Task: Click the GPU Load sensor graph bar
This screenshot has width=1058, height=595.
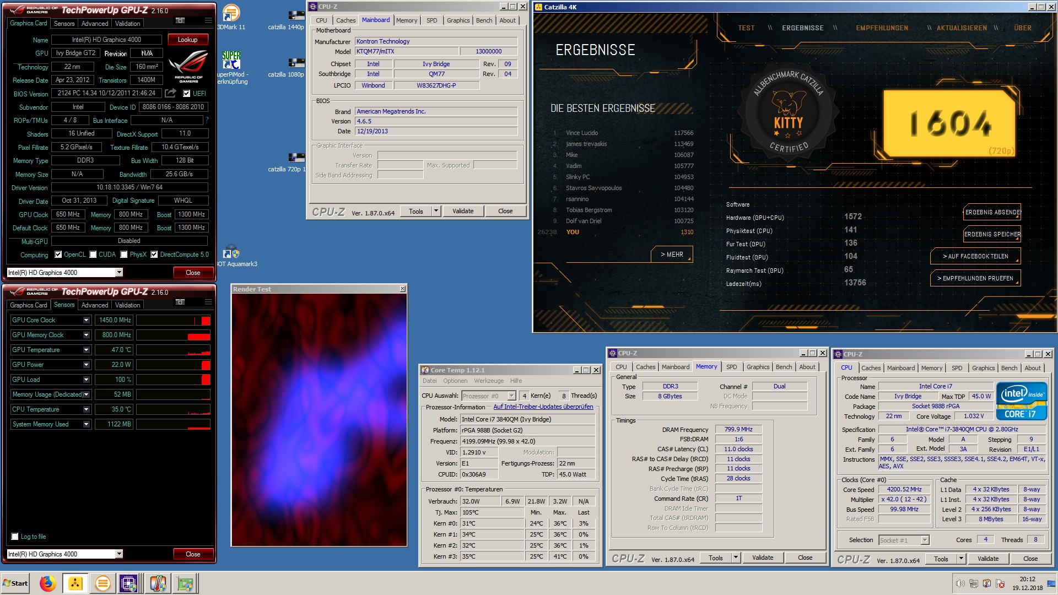Action: coord(173,380)
